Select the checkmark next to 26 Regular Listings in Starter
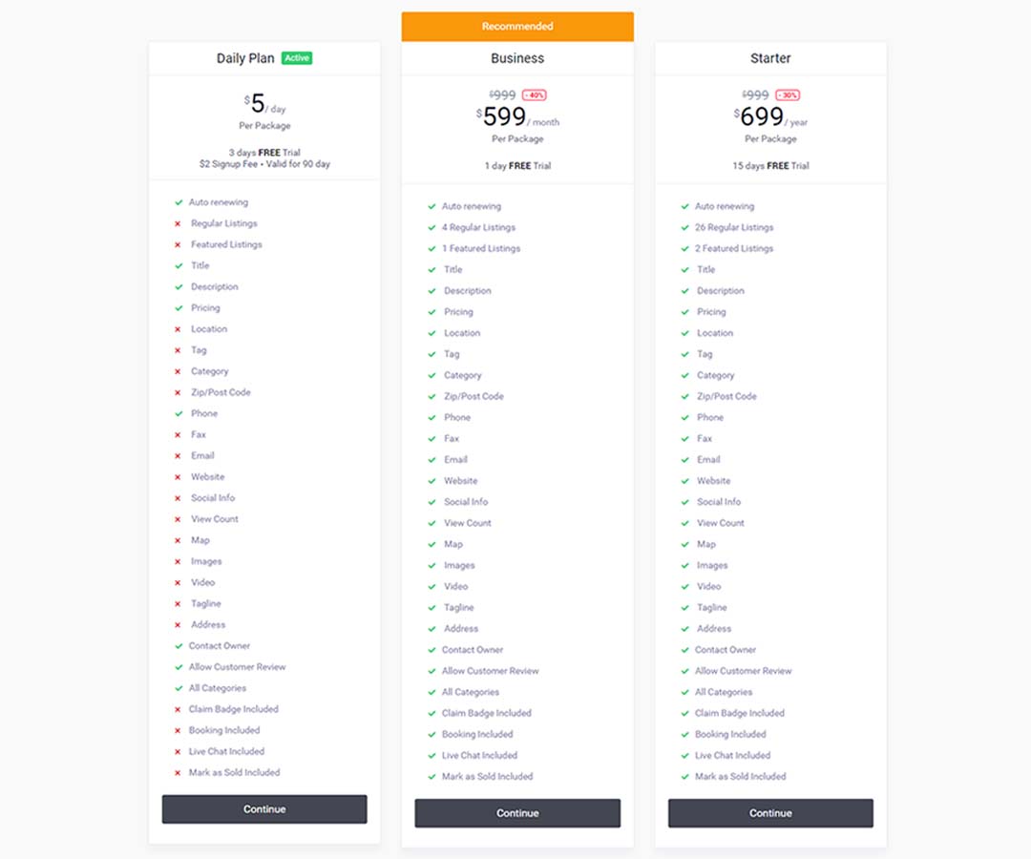The height and width of the screenshot is (859, 1031). pyautogui.click(x=686, y=227)
